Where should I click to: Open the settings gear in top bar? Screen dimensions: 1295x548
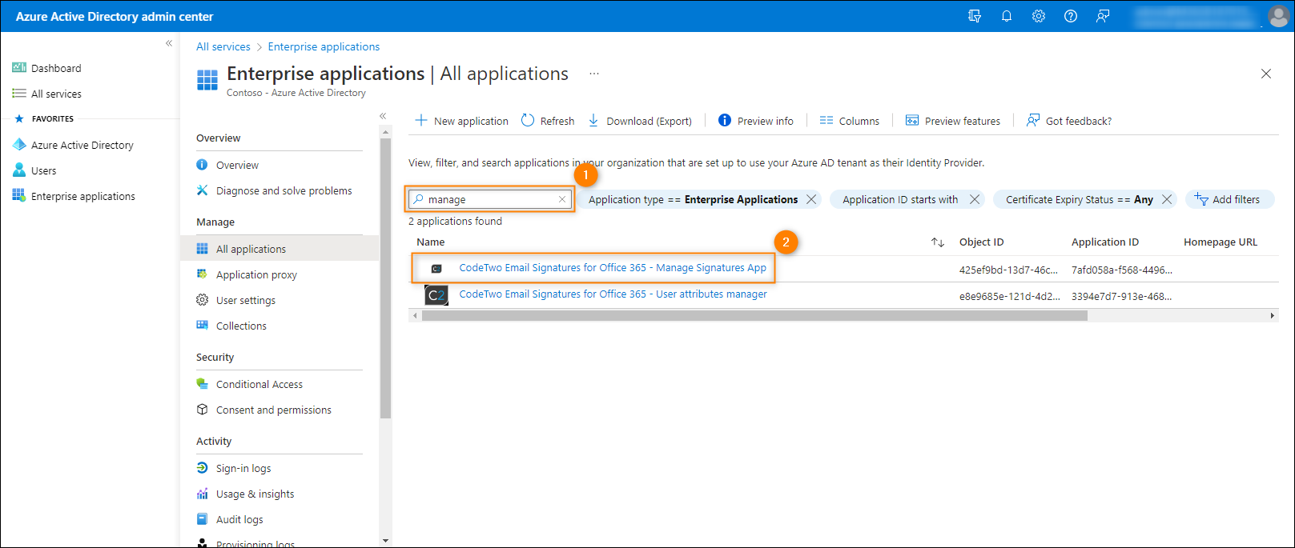click(1039, 16)
